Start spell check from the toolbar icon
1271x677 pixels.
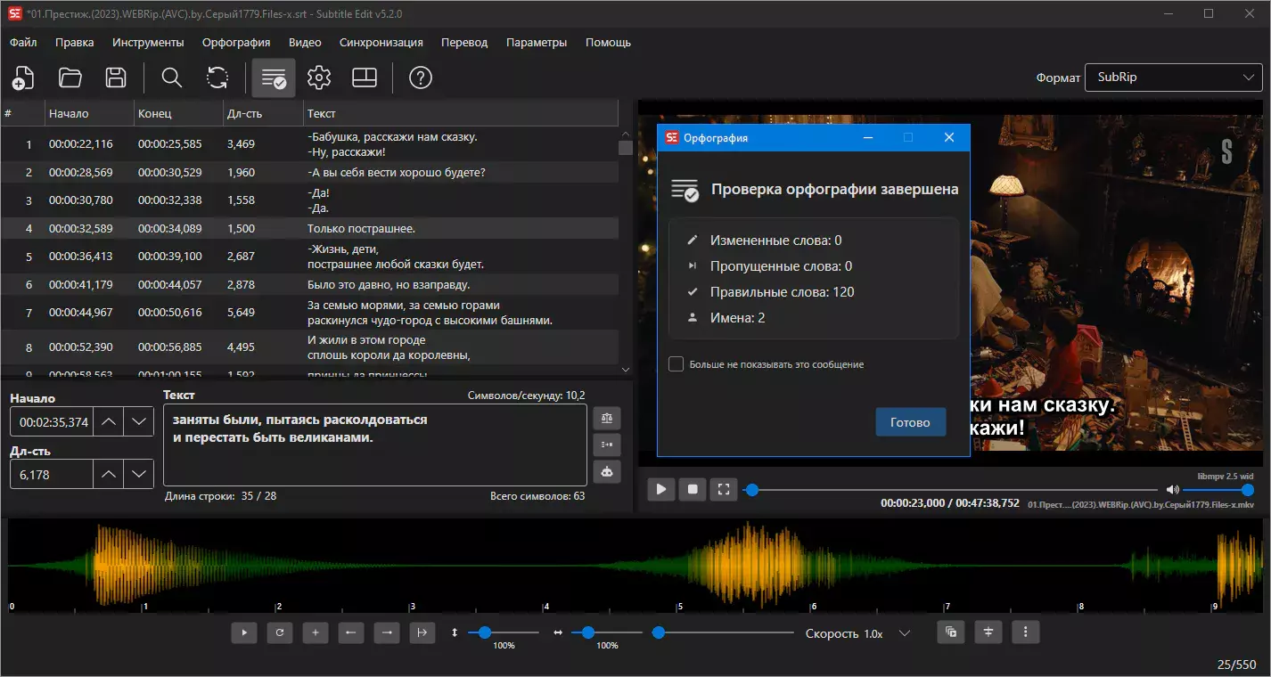[x=274, y=78]
